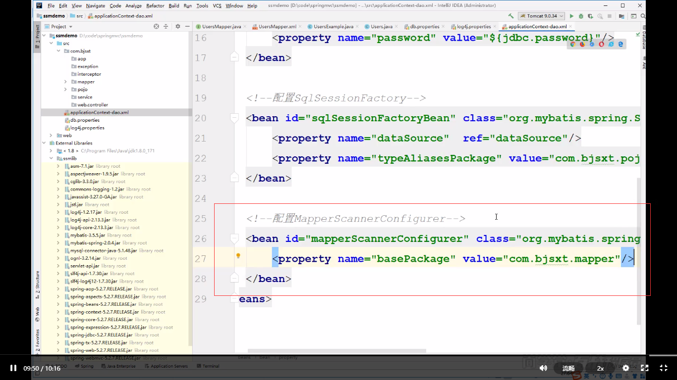Viewport: 677px width, 380px height.
Task: Open the Terminal tool window
Action: pyautogui.click(x=208, y=366)
